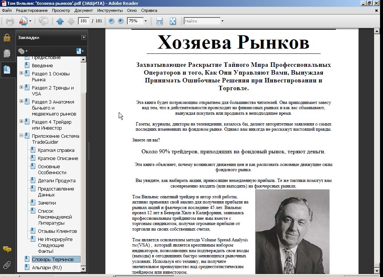Open the Не Игнорируйте Следующие Факты bookmark
Screen dimensions: 383x277
tap(55, 245)
